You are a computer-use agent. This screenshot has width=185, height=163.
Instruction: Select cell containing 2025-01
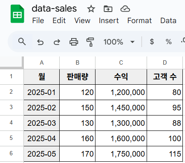point(42,92)
